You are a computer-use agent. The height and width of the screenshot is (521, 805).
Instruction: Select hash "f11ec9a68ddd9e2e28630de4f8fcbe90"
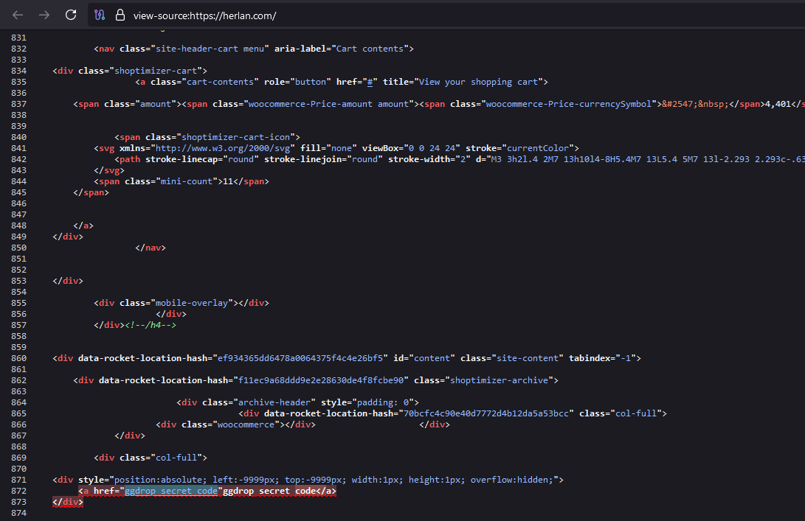tap(321, 380)
